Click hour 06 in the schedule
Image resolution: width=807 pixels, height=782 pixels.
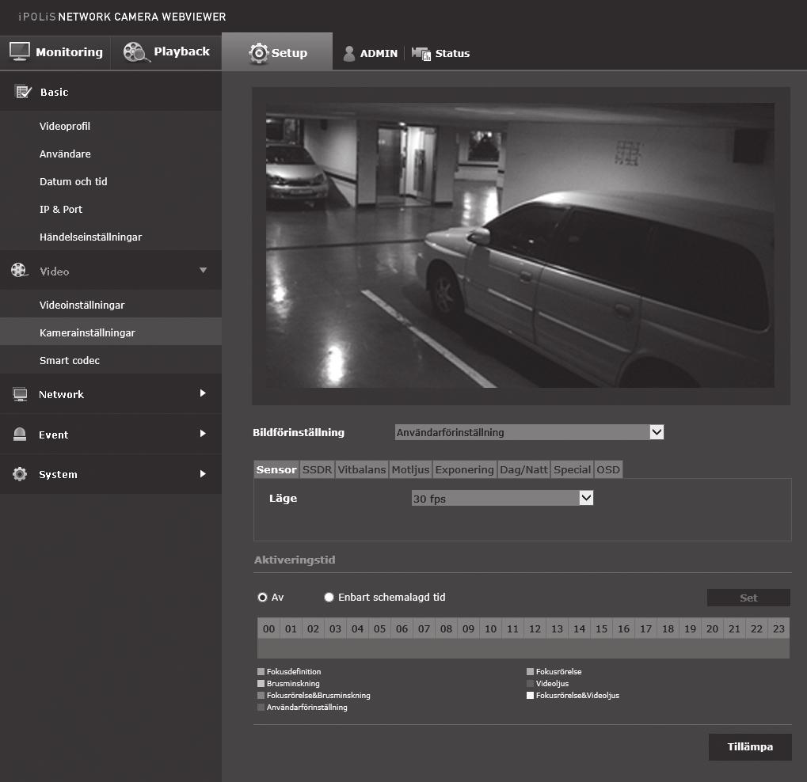(x=402, y=628)
